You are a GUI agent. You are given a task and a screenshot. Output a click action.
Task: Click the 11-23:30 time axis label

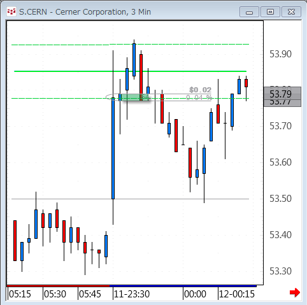coord(132,294)
